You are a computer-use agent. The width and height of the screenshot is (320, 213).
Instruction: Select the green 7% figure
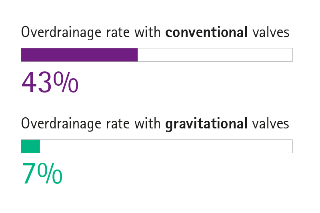point(42,174)
